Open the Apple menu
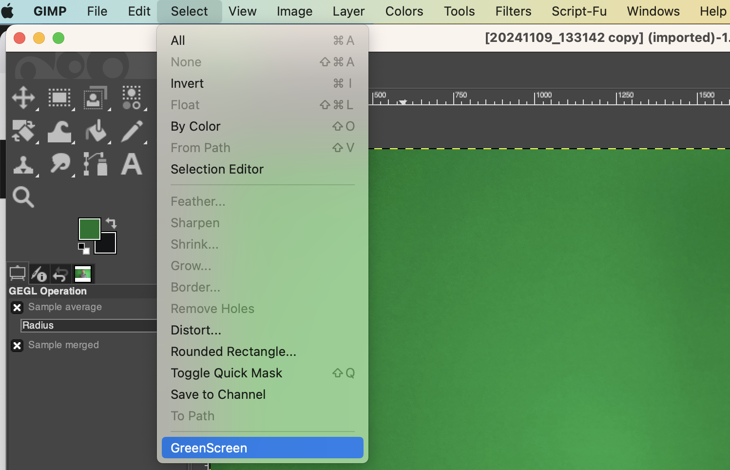This screenshot has height=470, width=730. point(8,11)
